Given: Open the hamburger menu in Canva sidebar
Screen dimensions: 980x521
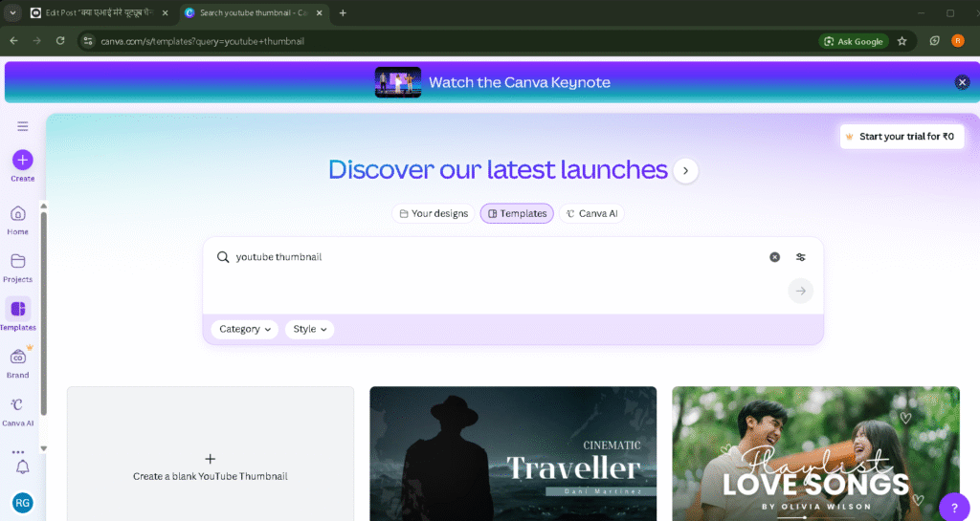Looking at the screenshot, I should 23,126.
